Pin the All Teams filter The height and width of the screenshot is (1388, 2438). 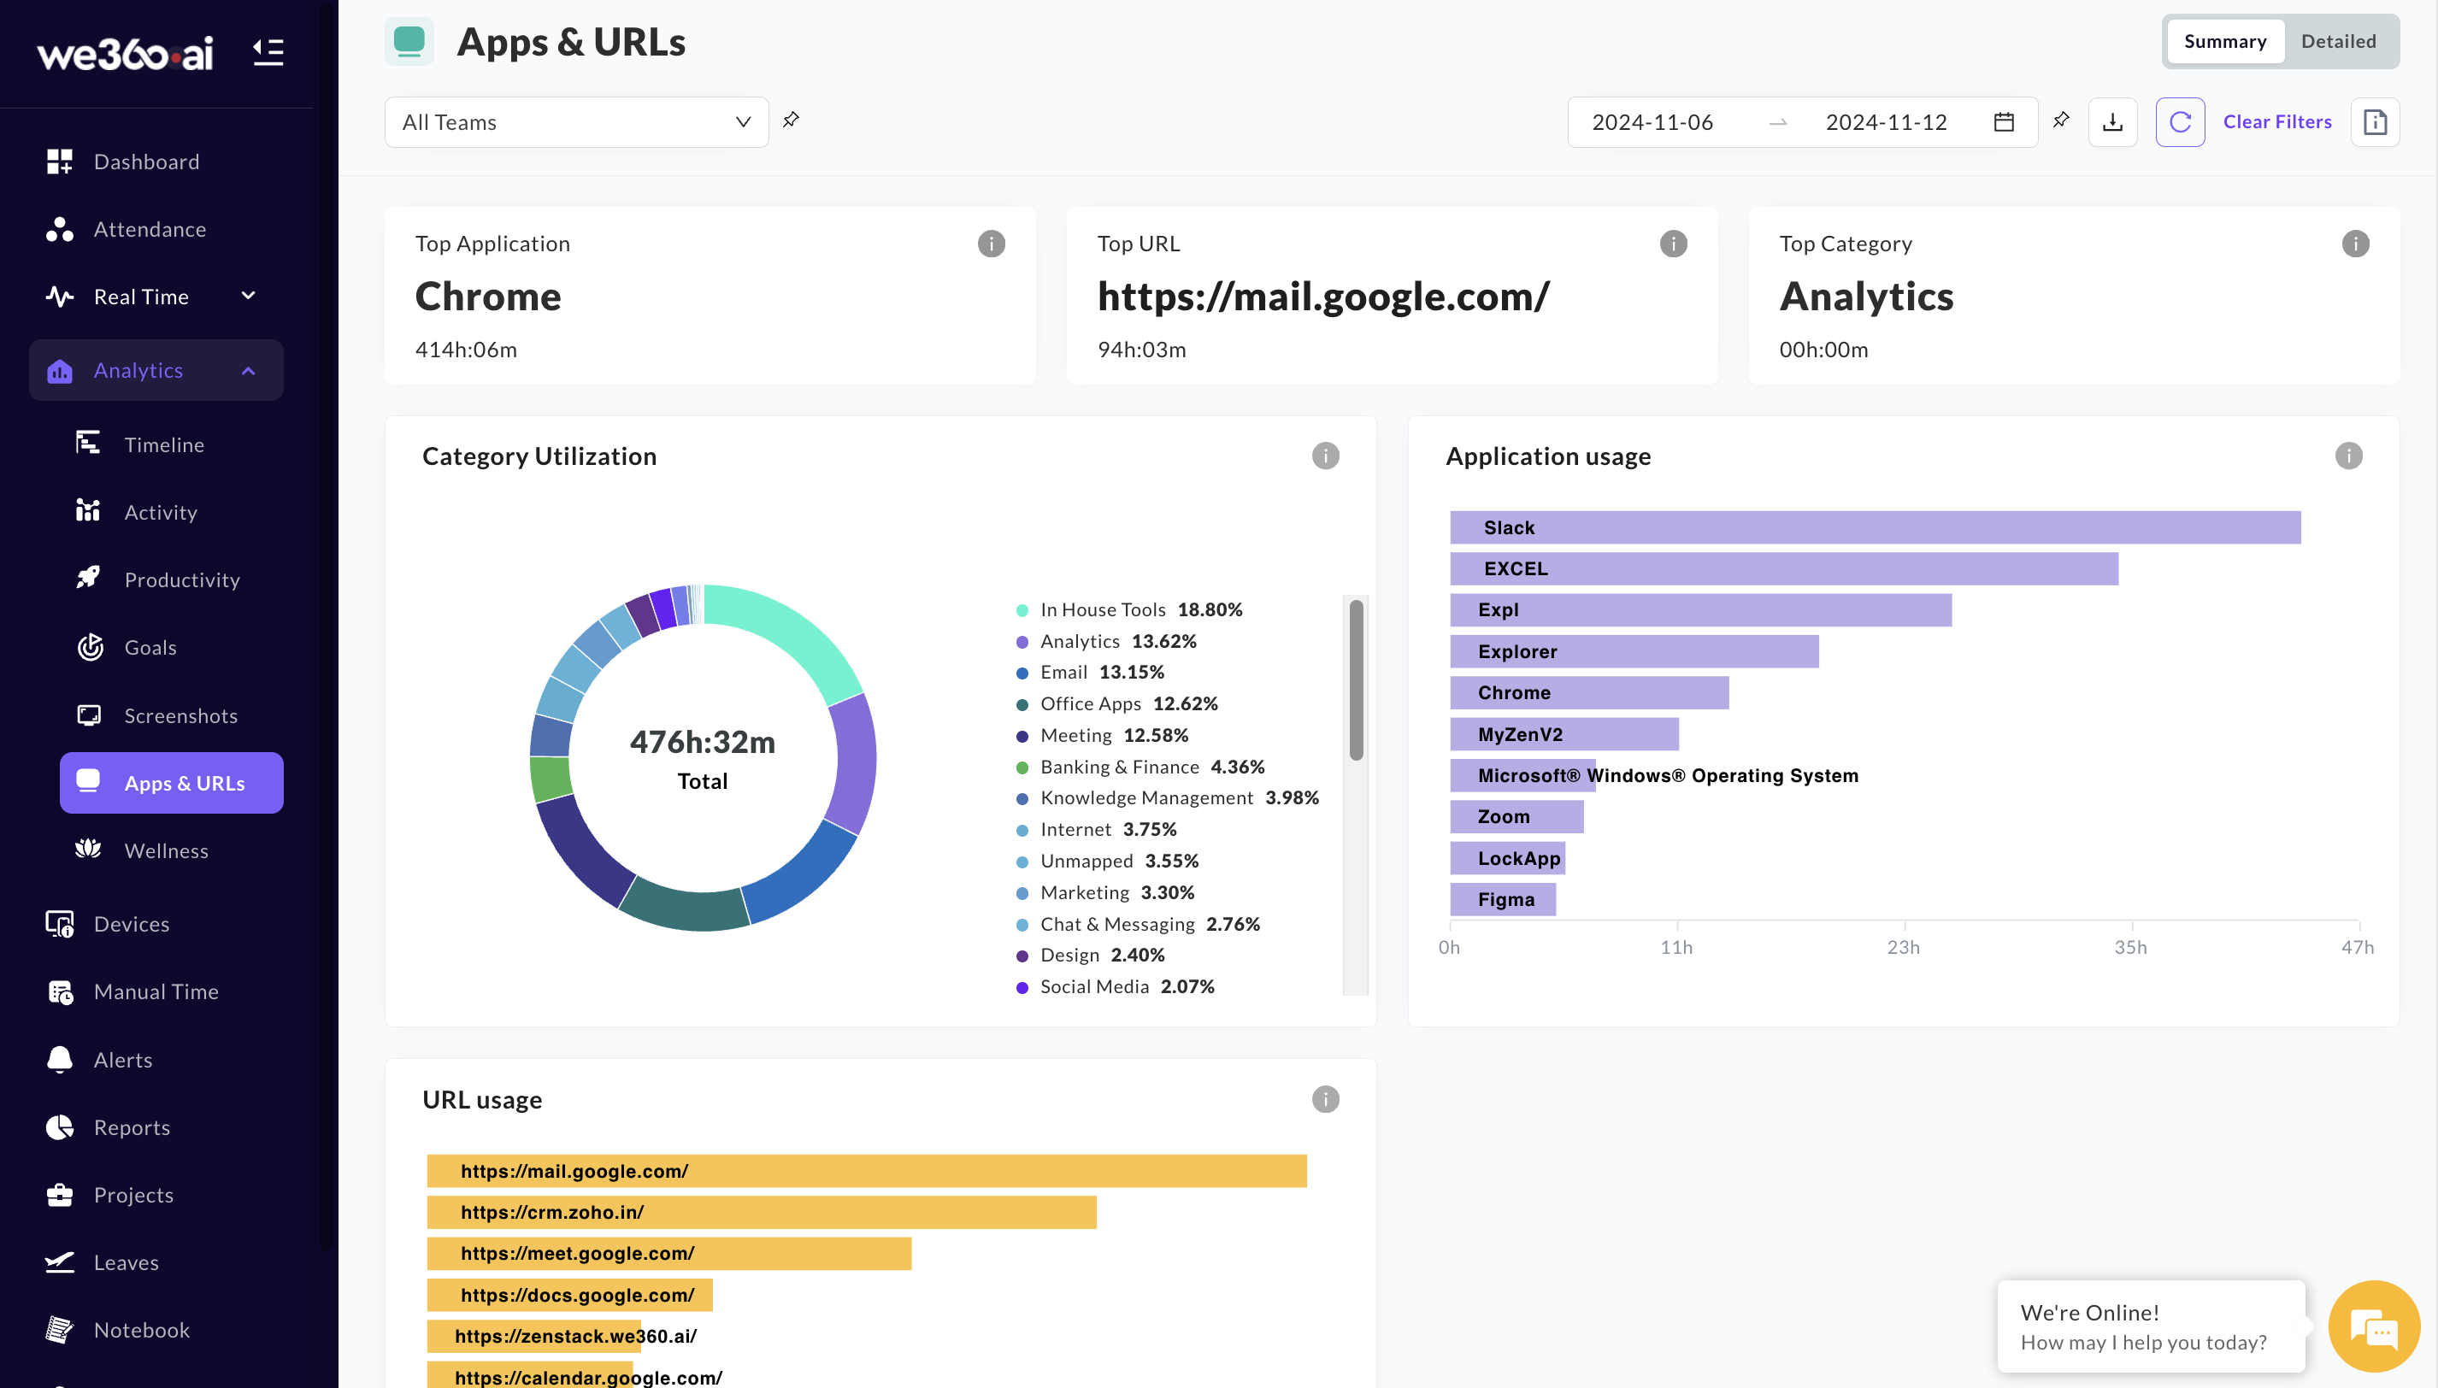click(x=791, y=121)
